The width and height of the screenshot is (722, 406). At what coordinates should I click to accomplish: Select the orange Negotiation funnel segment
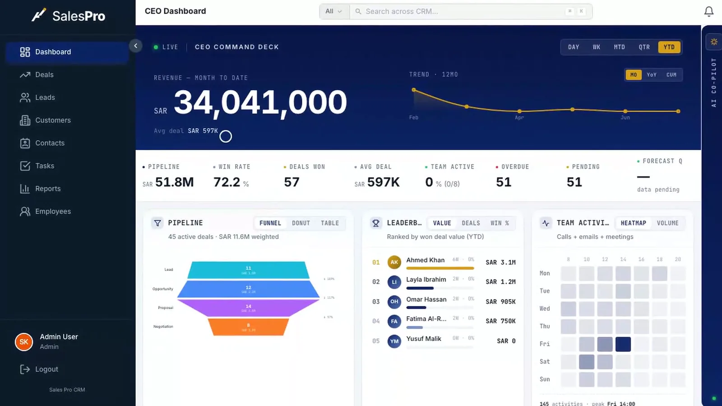(248, 327)
